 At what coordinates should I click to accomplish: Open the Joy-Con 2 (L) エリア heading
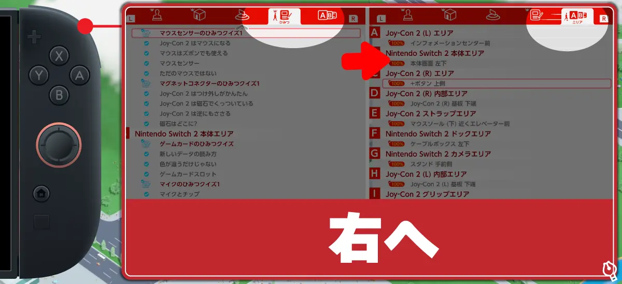pyautogui.click(x=419, y=33)
